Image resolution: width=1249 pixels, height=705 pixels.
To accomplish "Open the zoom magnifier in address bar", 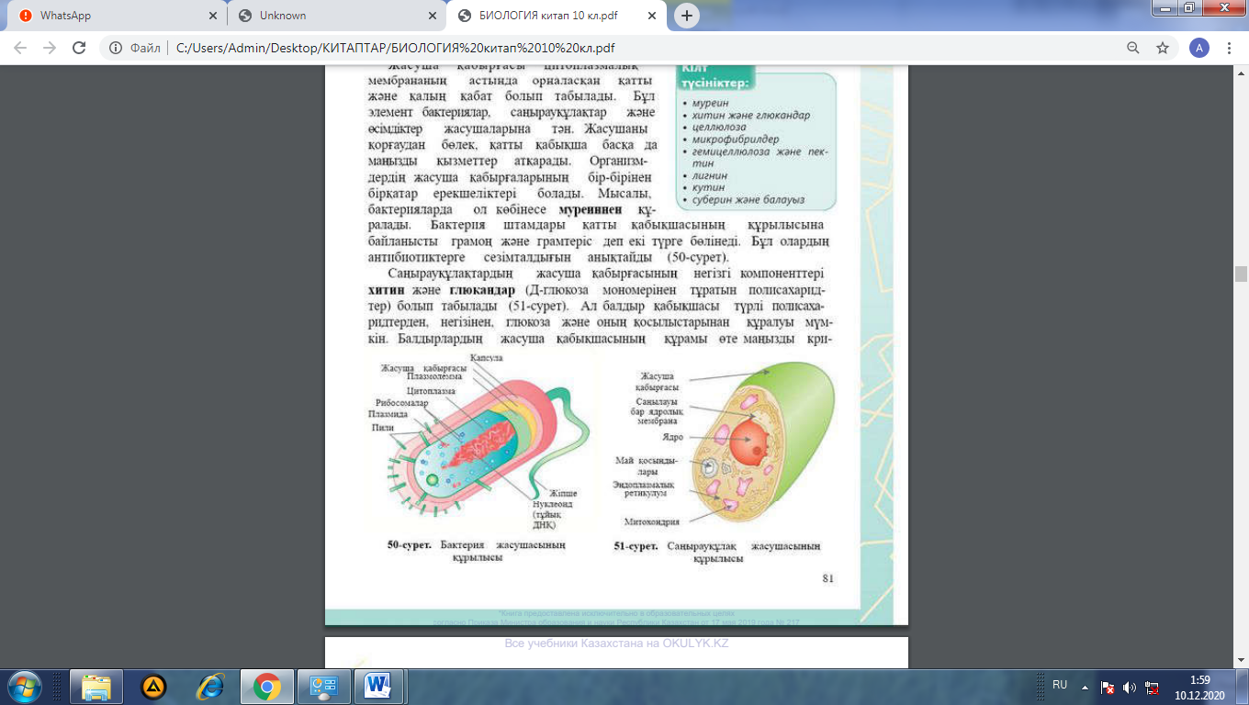I will click(x=1134, y=48).
